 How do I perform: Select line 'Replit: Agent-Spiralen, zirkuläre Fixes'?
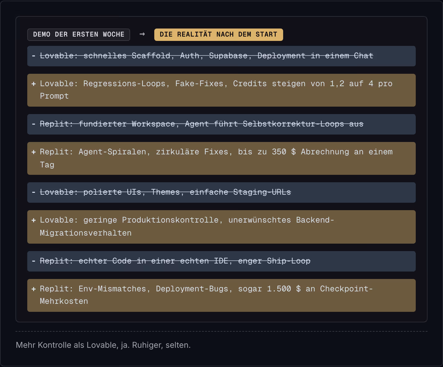pos(221,158)
